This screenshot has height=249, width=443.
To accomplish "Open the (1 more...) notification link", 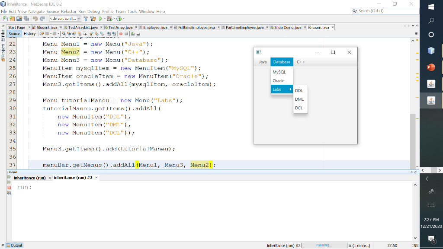I will click(361, 245).
